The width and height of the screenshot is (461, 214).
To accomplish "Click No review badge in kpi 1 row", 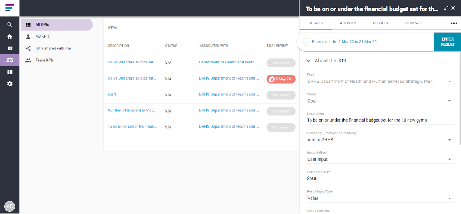I will pos(281,95).
